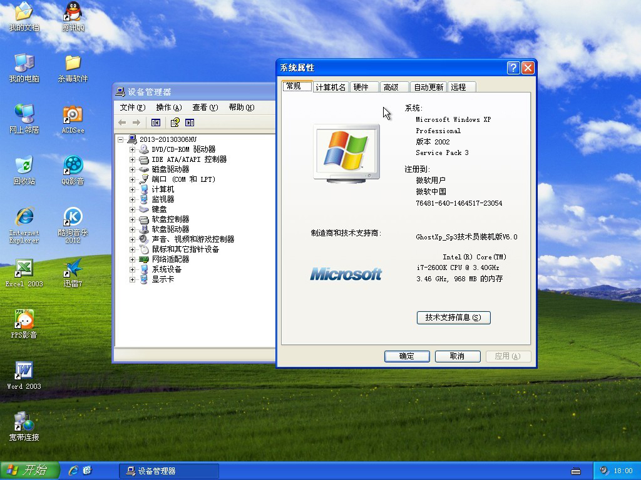
Task: Click keyboard language bar icon in taskbar
Action: [x=576, y=471]
